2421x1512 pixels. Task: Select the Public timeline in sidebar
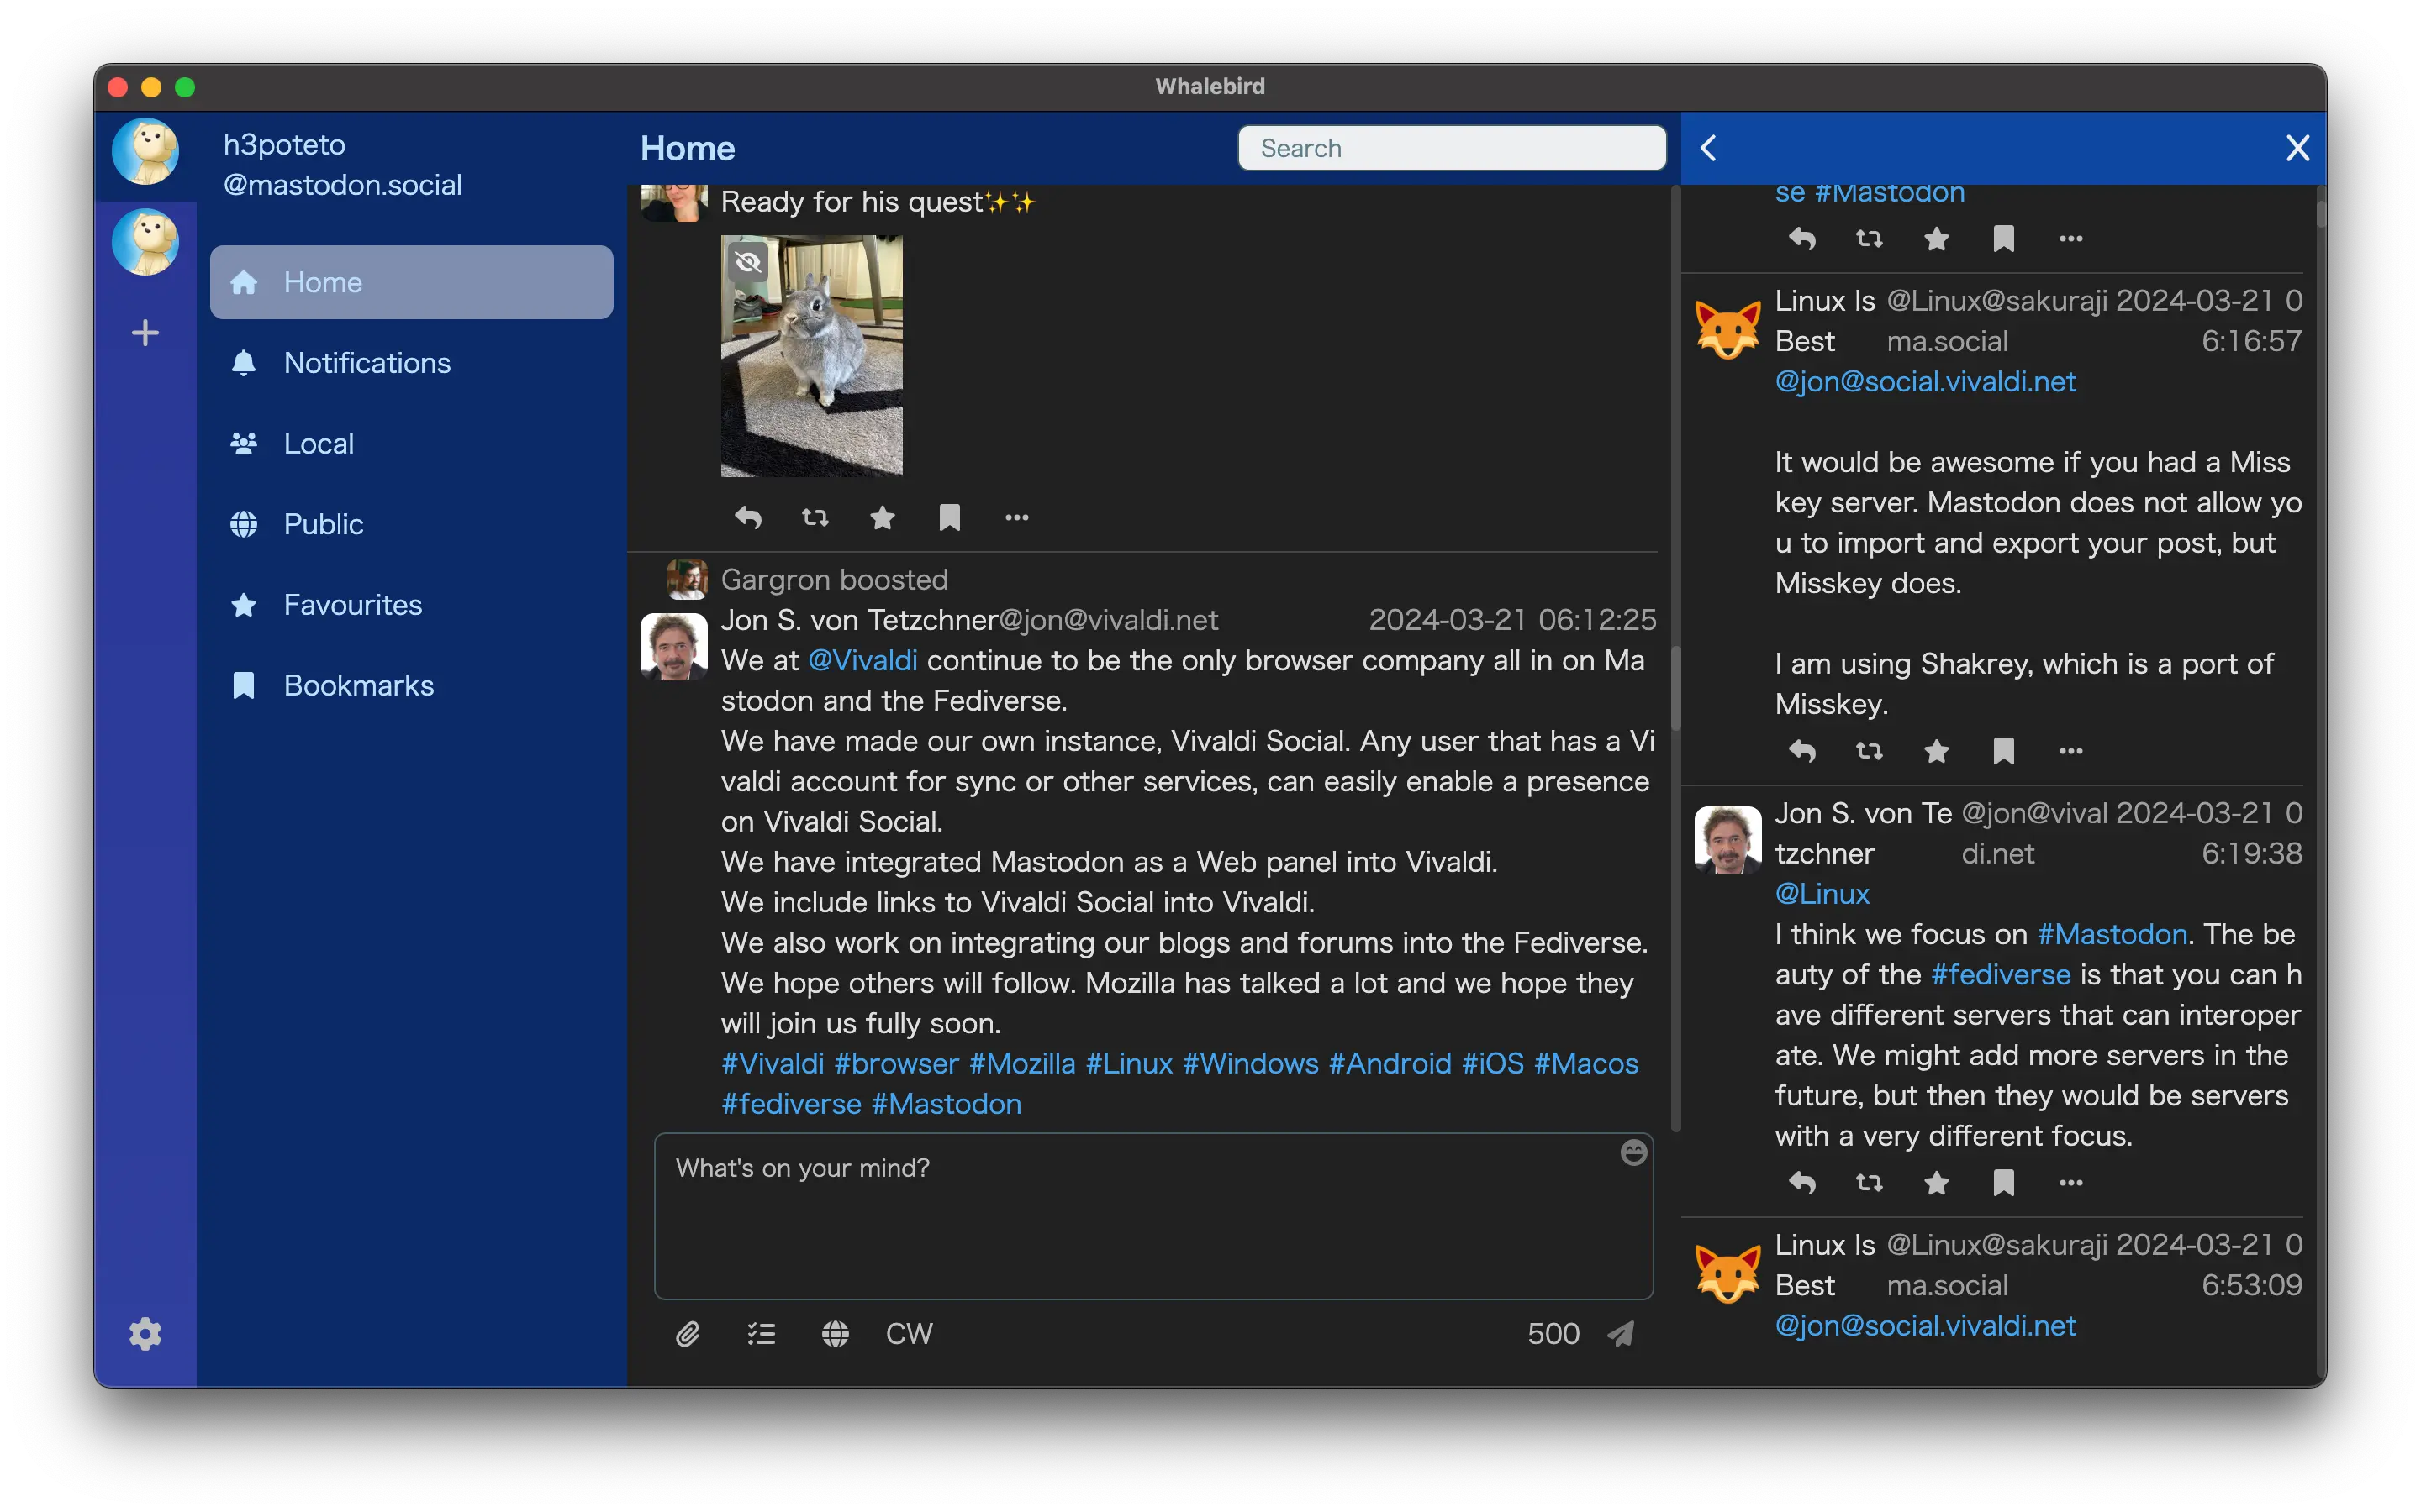321,522
